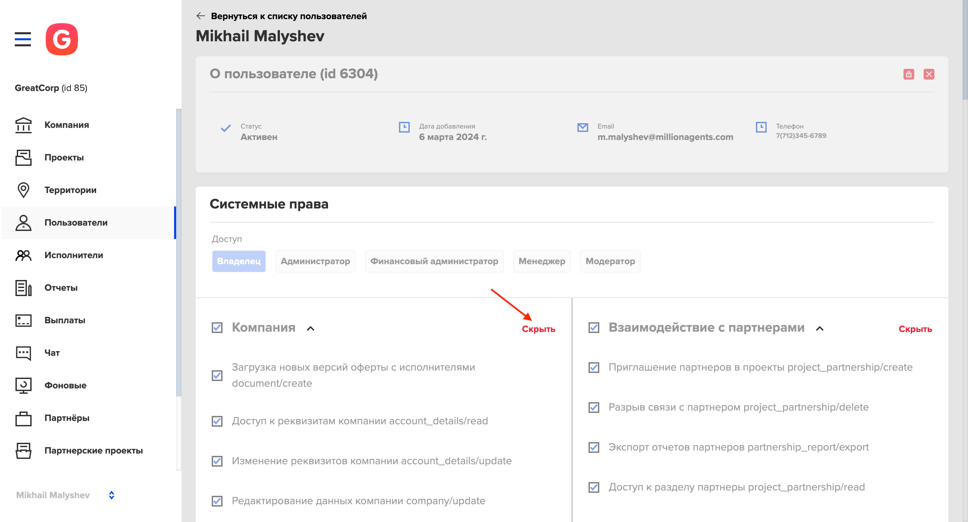
Task: Click the Фоновые monitor icon
Action: tap(23, 385)
